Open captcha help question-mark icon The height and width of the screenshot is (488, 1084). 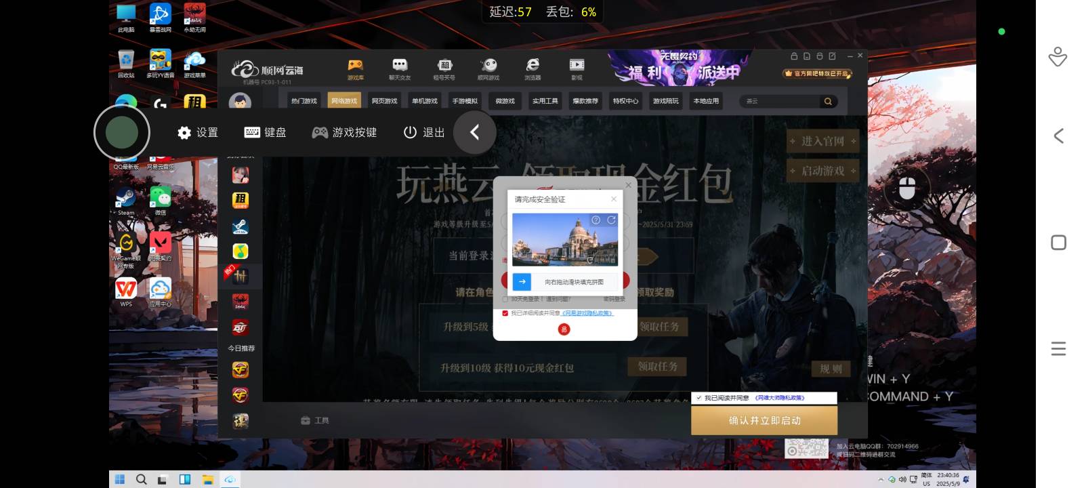[x=596, y=220]
